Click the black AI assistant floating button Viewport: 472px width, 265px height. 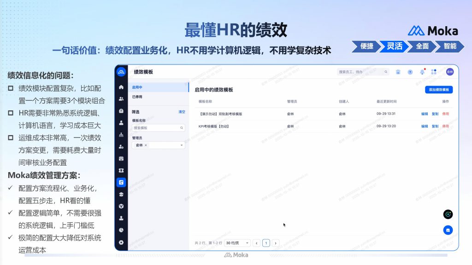click(x=448, y=214)
